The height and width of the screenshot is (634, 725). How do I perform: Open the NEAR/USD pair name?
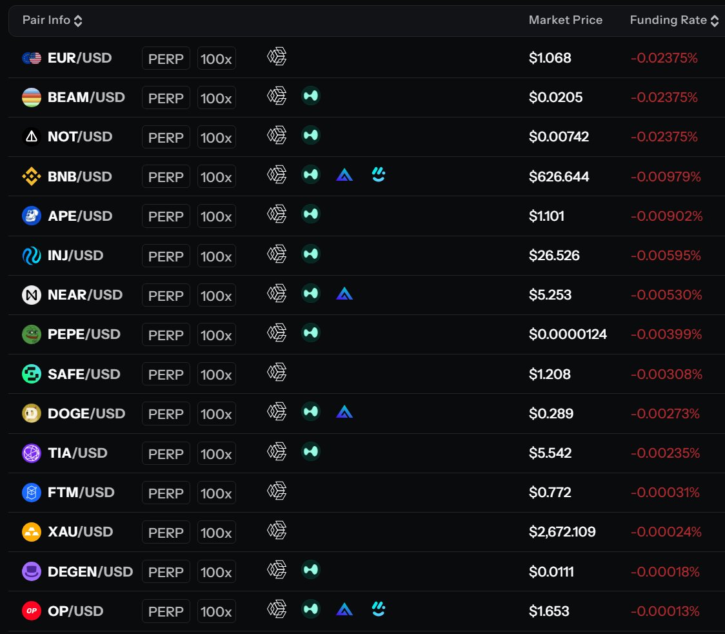pyautogui.click(x=85, y=295)
